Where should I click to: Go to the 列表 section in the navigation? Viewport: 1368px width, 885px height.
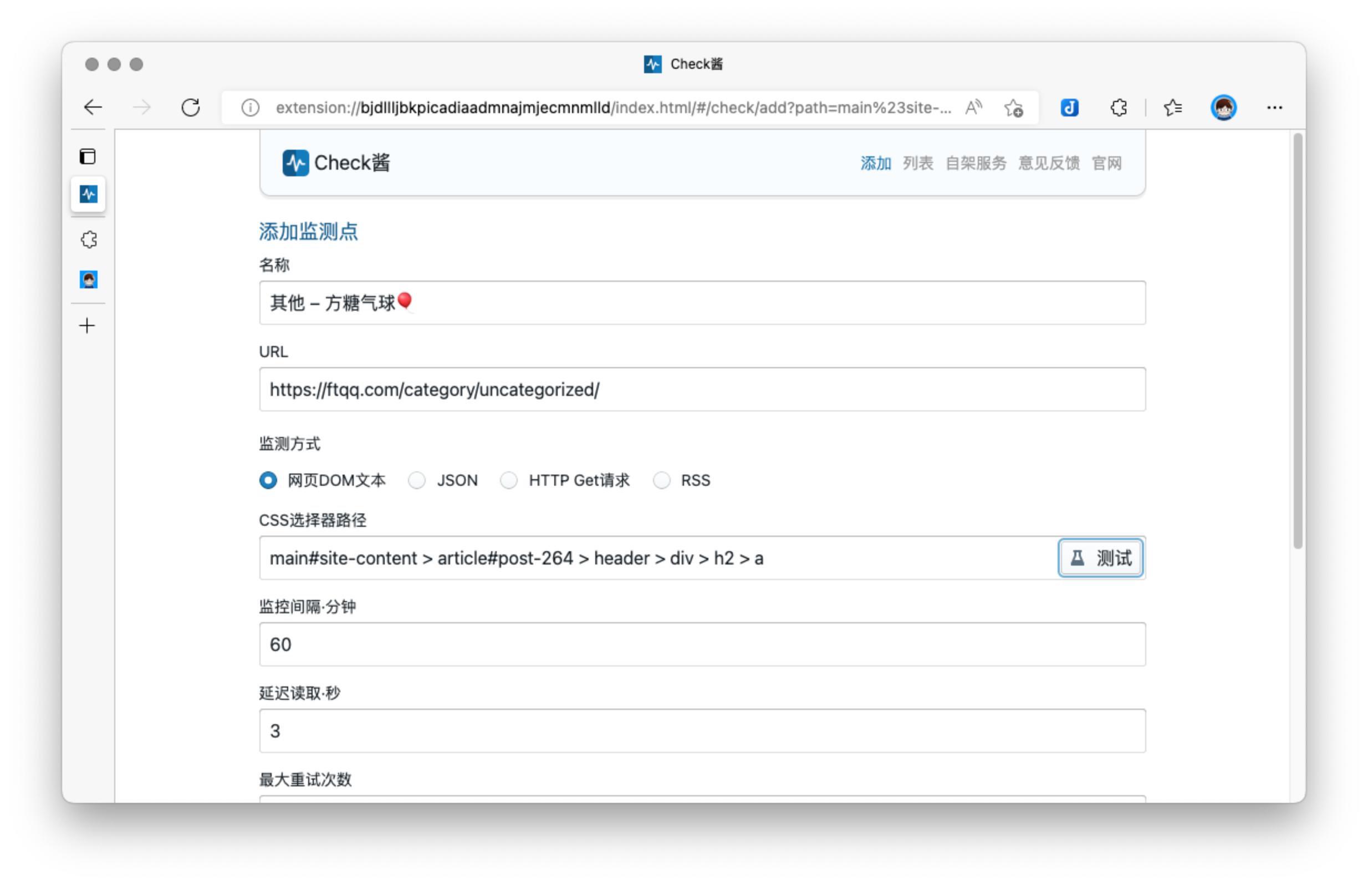pos(917,162)
